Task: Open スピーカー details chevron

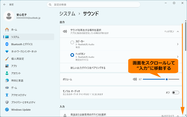Action: point(178,44)
